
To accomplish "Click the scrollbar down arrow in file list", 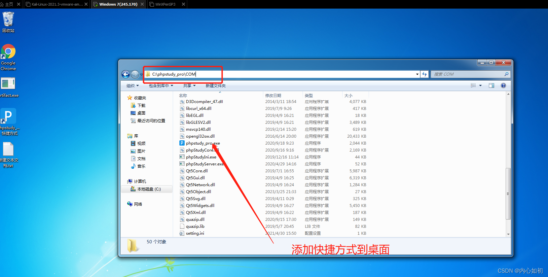I will click(x=508, y=234).
